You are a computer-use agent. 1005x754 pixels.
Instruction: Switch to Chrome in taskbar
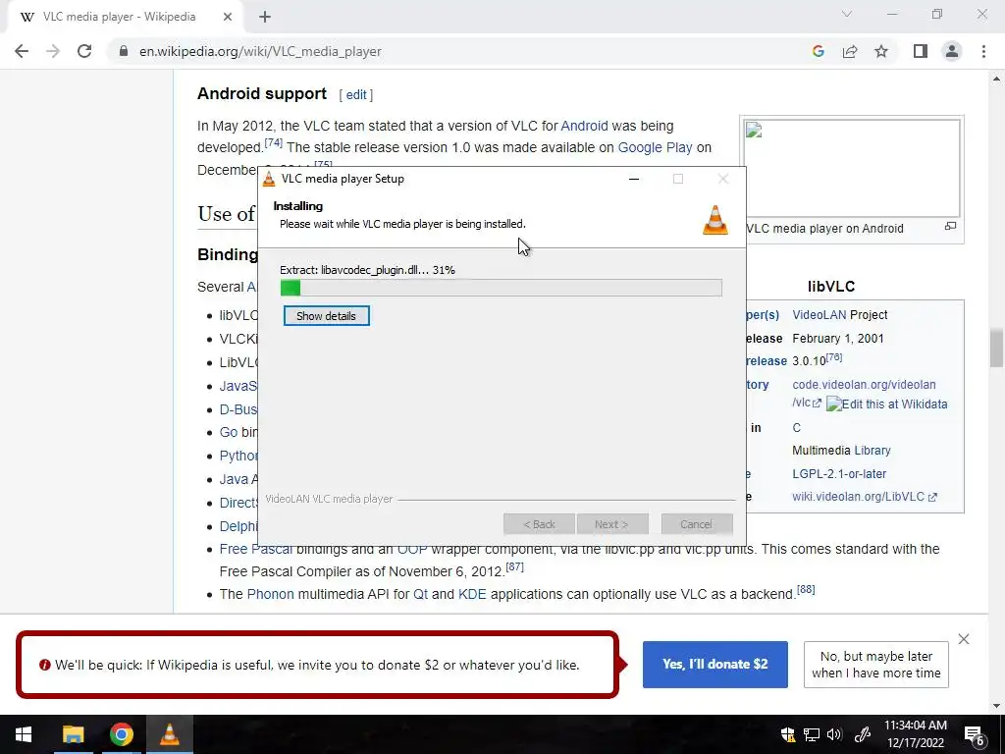pos(121,734)
